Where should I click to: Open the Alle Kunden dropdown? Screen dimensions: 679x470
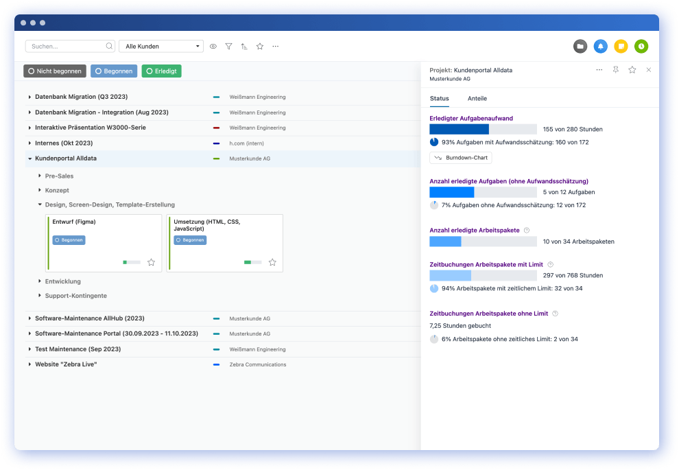click(x=161, y=47)
